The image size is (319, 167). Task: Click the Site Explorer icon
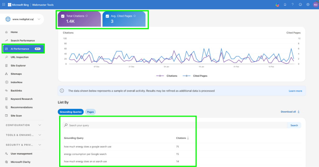(x=7, y=65)
